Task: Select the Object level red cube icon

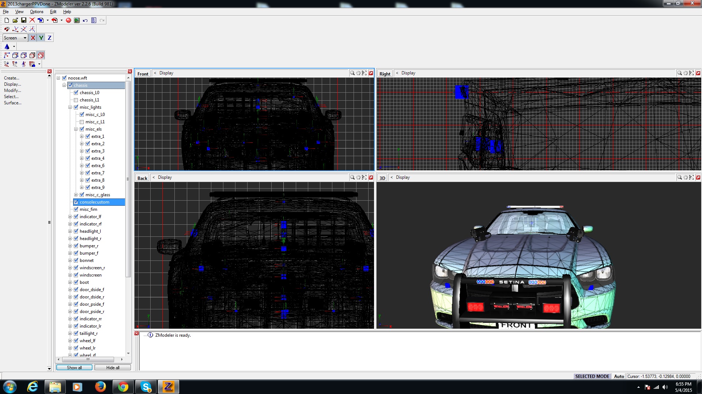Action: tap(41, 55)
